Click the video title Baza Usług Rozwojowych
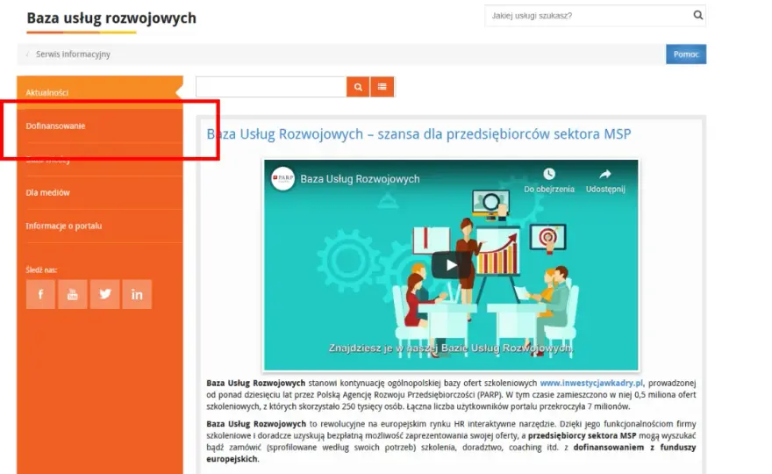Viewport: 772px width, 474px height. (360, 179)
